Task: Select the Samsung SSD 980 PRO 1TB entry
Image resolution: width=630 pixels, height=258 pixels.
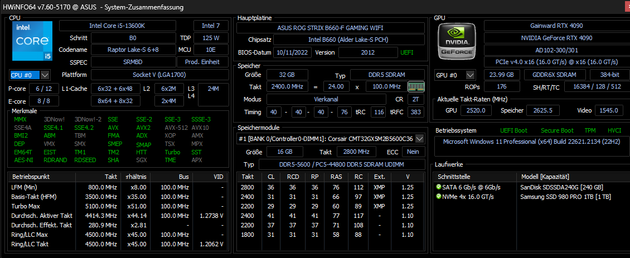Action: pos(565,197)
